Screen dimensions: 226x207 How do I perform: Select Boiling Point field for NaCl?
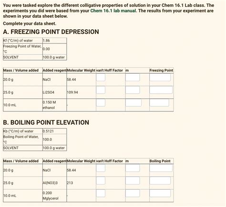(161, 168)
